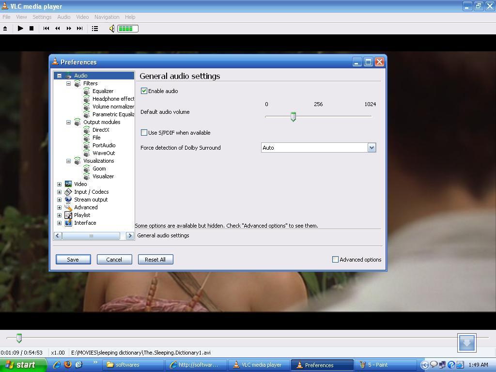Image resolution: width=496 pixels, height=372 pixels.
Task: Check the Advanced options box
Action: 335,259
